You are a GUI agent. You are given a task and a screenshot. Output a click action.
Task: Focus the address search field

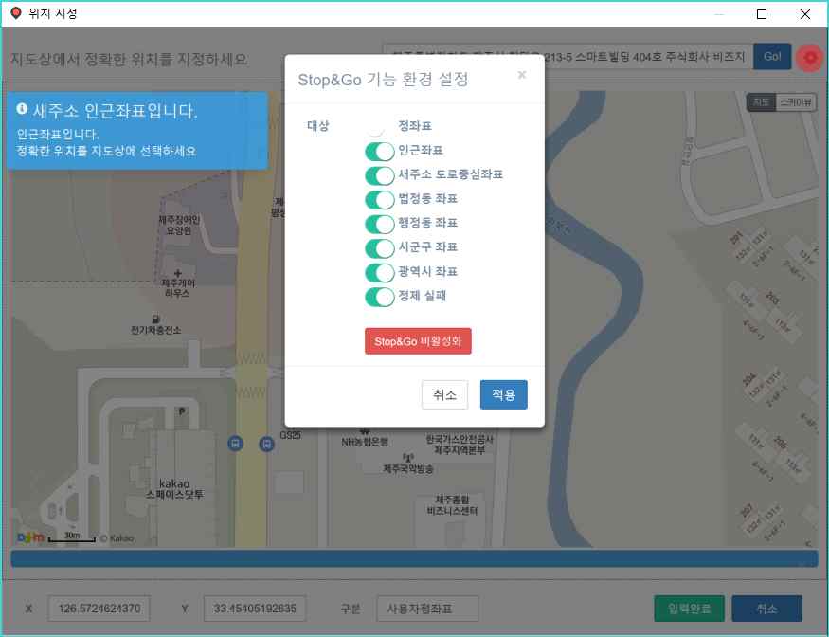pyautogui.click(x=567, y=56)
